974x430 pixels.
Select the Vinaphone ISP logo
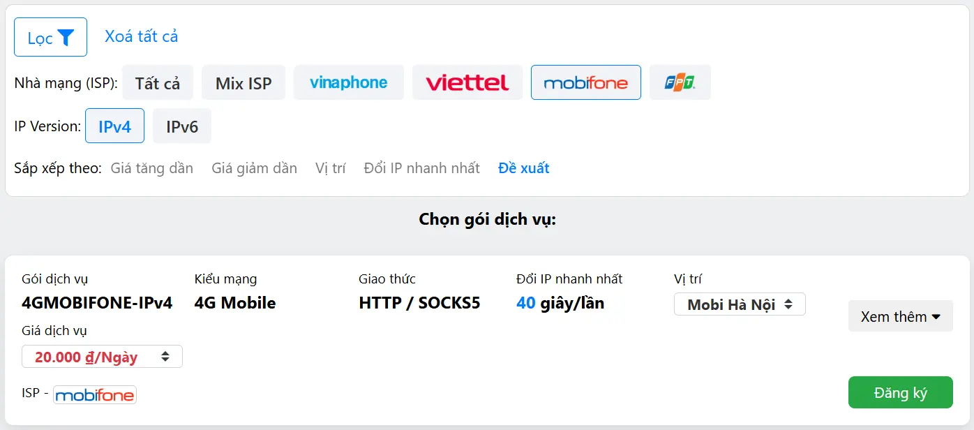[x=348, y=82]
